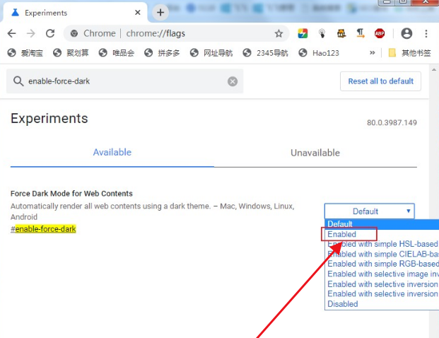Choose Enabled with simple RGB-based option
This screenshot has width=439, height=338.
pyautogui.click(x=383, y=264)
